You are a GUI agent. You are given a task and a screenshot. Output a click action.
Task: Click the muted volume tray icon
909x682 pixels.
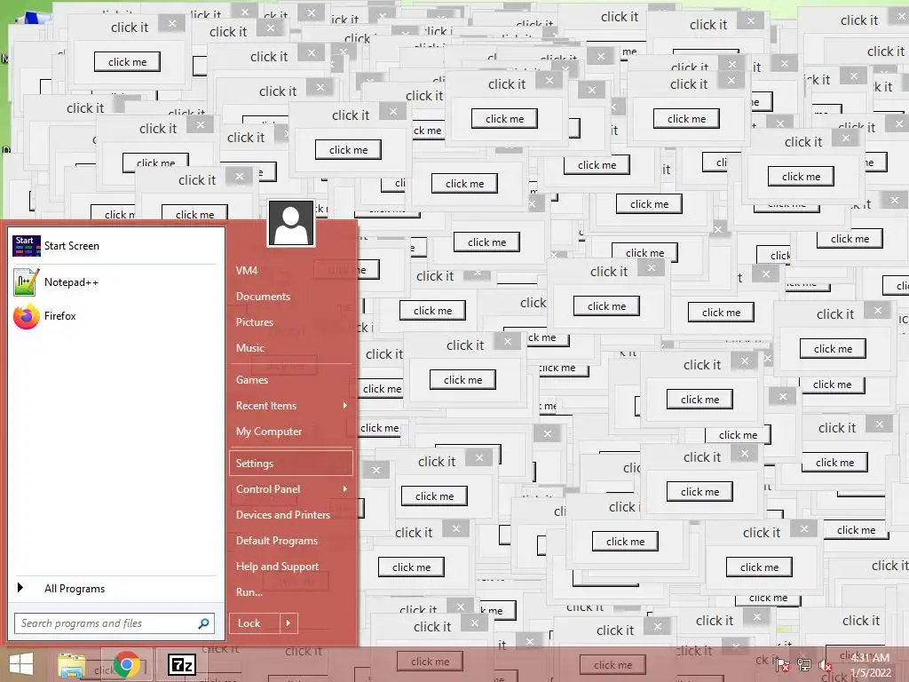pos(825,664)
